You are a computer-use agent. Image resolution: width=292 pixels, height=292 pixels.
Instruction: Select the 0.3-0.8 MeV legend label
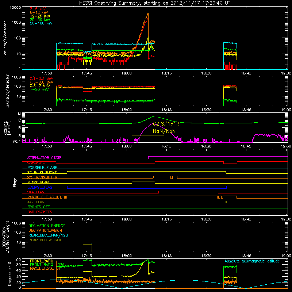coord(42,82)
